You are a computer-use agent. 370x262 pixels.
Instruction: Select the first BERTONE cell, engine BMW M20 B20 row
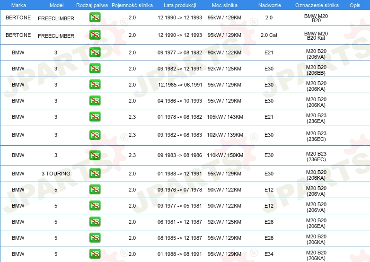(18, 17)
